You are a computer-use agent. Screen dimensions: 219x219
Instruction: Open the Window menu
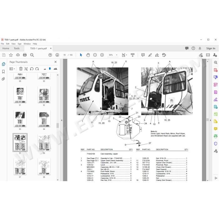[x=27, y=44]
